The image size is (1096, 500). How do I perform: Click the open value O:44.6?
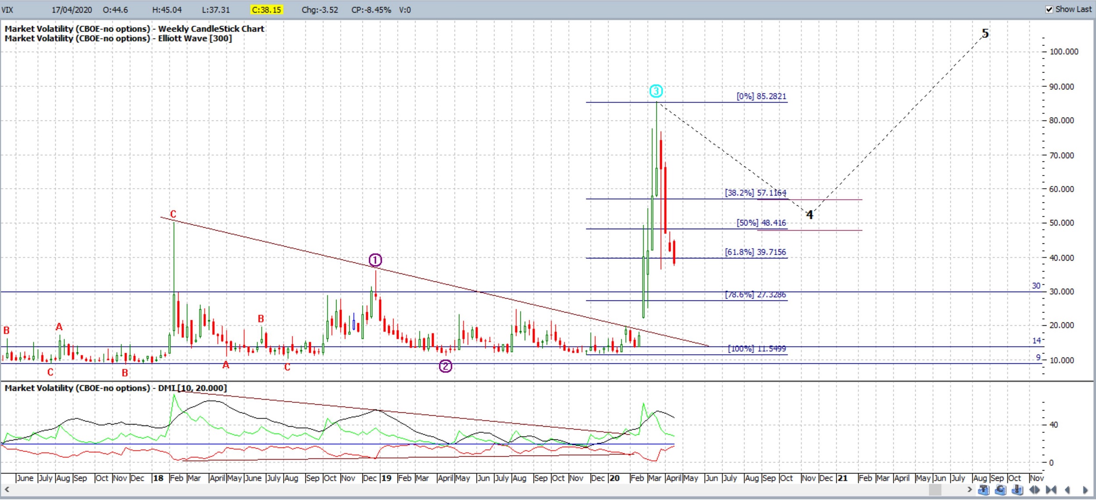115,10
